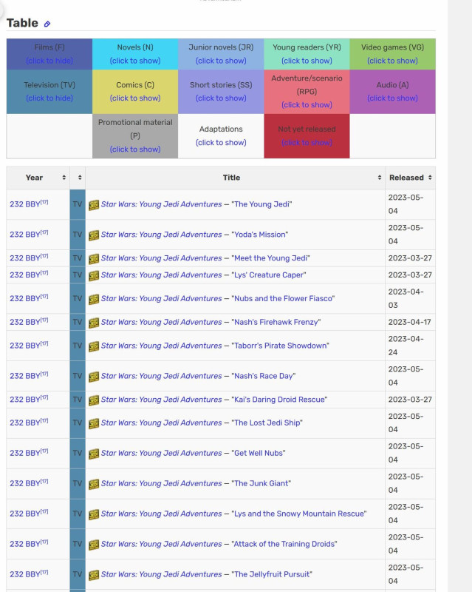The width and height of the screenshot is (472, 592).
Task: Show Novels (N) entries
Action: [135, 61]
